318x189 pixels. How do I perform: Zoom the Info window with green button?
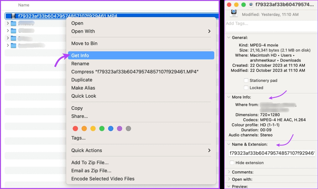[x=243, y=5]
